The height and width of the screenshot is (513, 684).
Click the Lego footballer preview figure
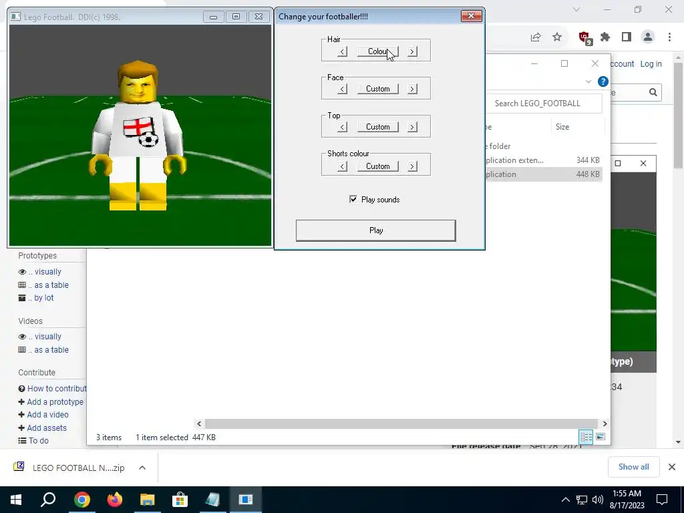(x=138, y=135)
